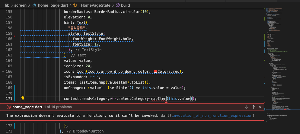Click the red Colors.red color swatch
Viewport: 300px width, 134px height.
click(x=155, y=72)
